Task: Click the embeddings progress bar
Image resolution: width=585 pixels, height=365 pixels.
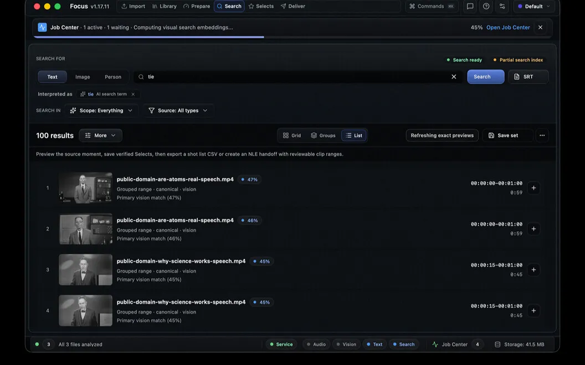Action: tap(292, 37)
